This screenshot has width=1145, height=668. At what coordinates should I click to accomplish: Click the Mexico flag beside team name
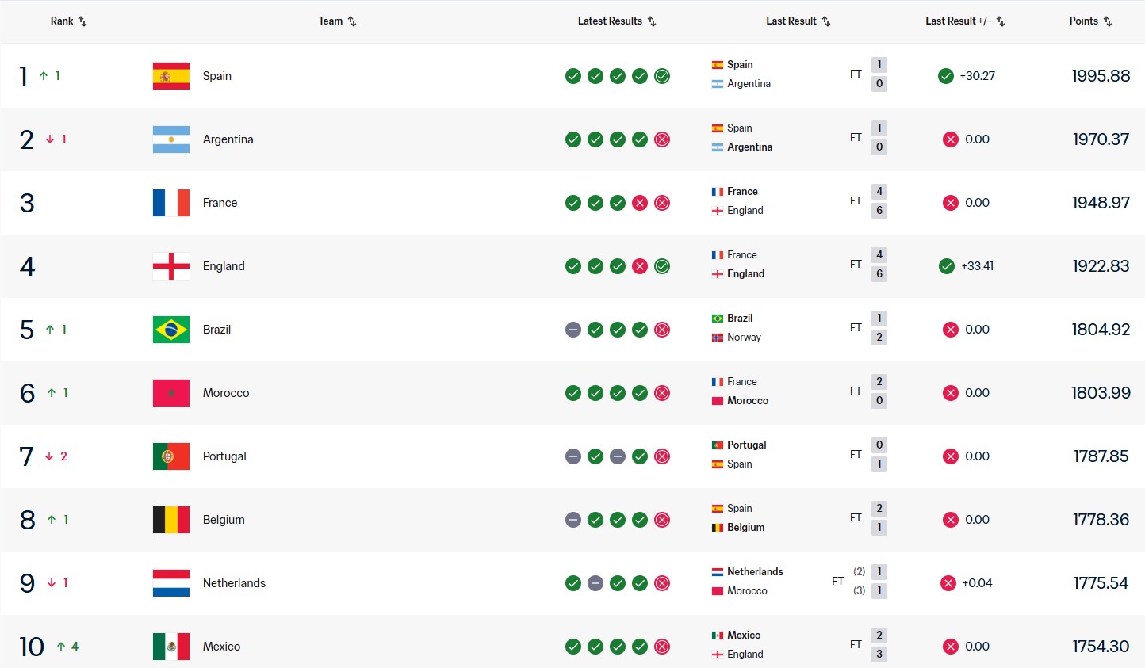point(171,647)
